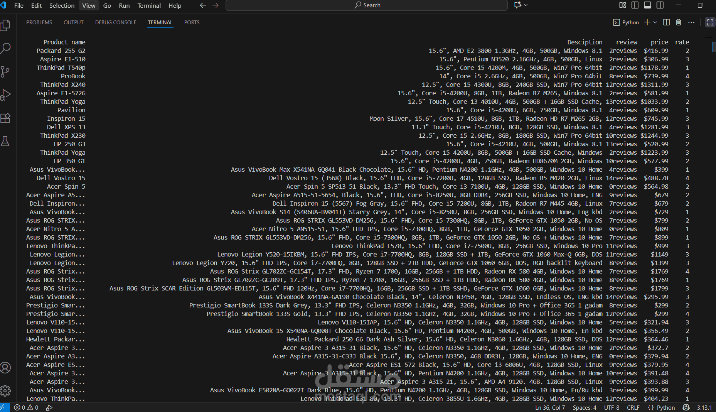Click the '$404.23' price value
Image resolution: width=716 pixels, height=412 pixels.
click(x=656, y=399)
